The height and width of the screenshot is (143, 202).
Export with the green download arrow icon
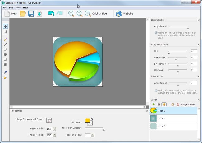pyautogui.click(x=39, y=14)
